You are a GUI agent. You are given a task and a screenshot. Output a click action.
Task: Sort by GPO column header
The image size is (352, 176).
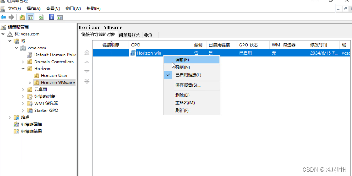coord(160,45)
